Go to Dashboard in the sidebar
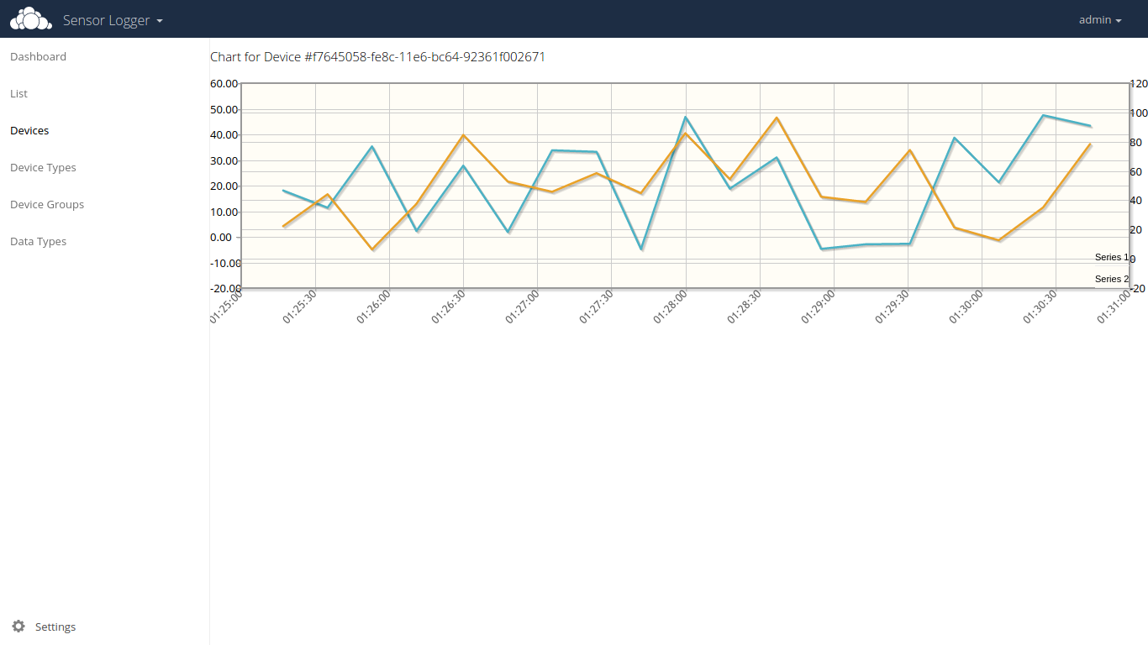The image size is (1148, 645). [x=38, y=57]
